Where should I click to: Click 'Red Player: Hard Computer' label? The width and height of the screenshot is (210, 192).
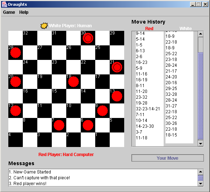(x=66, y=155)
